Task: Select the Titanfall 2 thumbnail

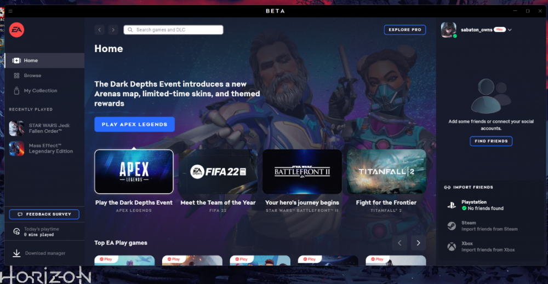Action: [x=386, y=172]
